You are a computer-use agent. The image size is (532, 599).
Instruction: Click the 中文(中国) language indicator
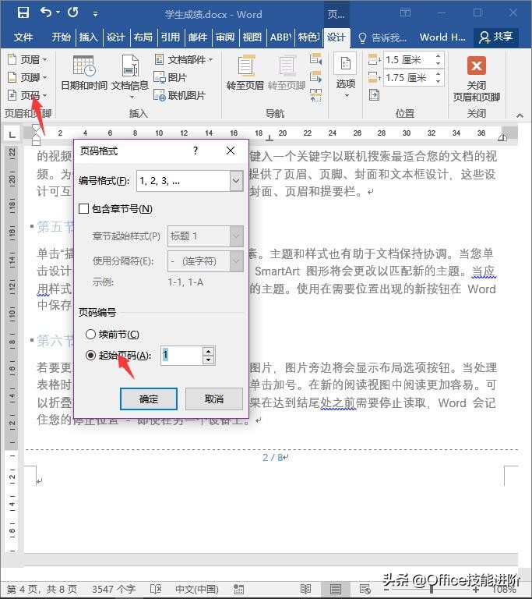tap(197, 589)
